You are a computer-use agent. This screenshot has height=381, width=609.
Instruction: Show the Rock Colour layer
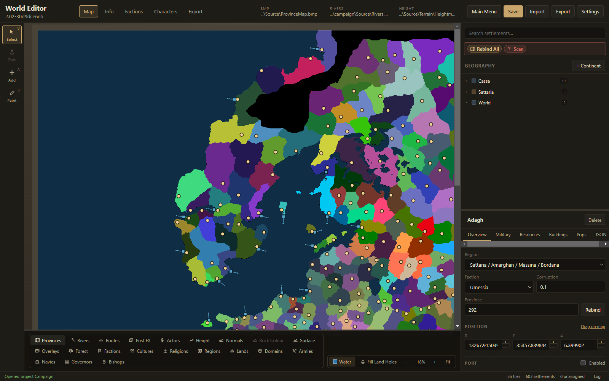coord(268,340)
